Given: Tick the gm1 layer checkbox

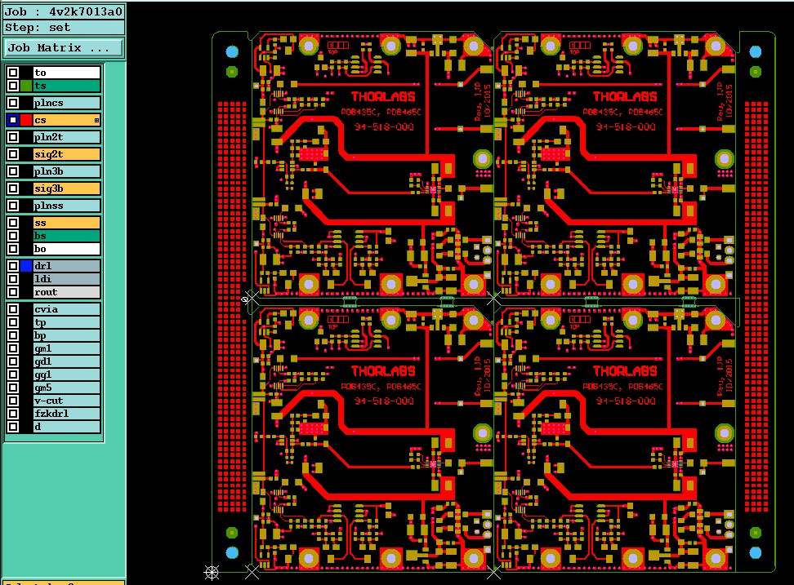Looking at the screenshot, I should click(x=13, y=349).
